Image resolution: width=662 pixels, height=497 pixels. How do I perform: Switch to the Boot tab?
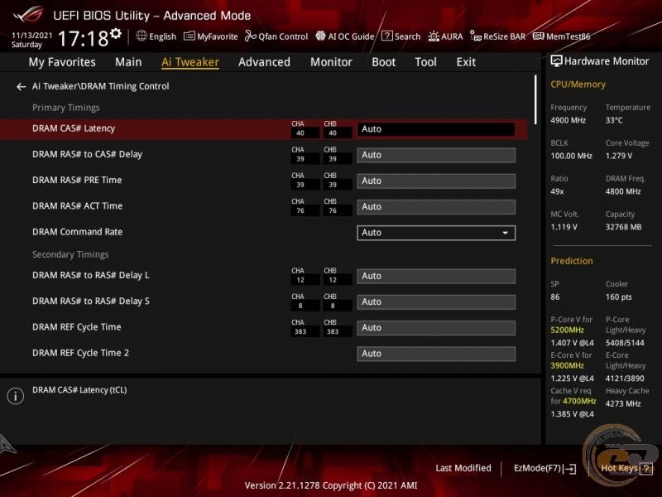383,62
